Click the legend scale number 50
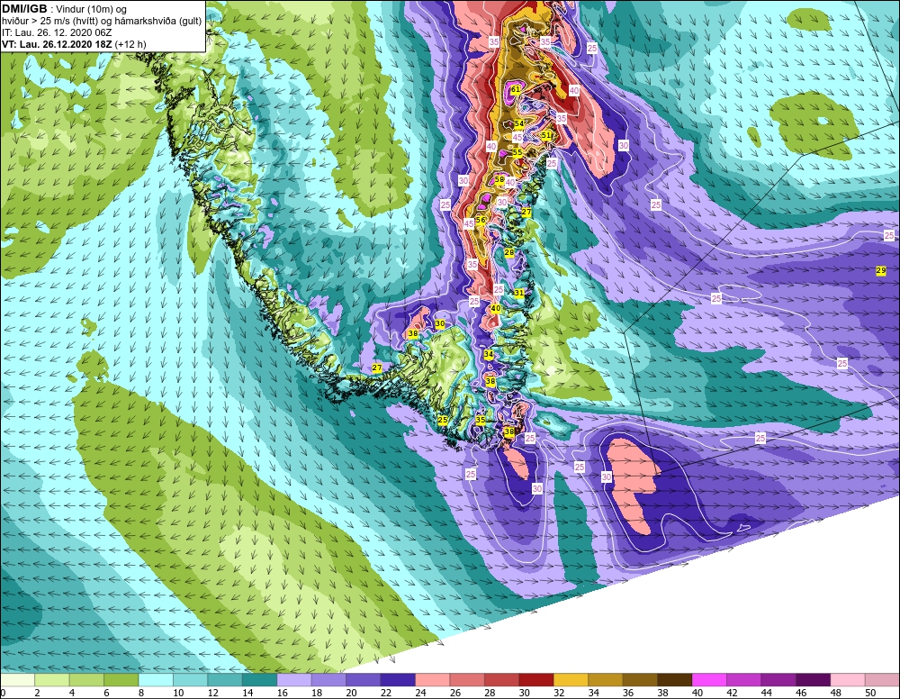The image size is (900, 699). click(869, 694)
